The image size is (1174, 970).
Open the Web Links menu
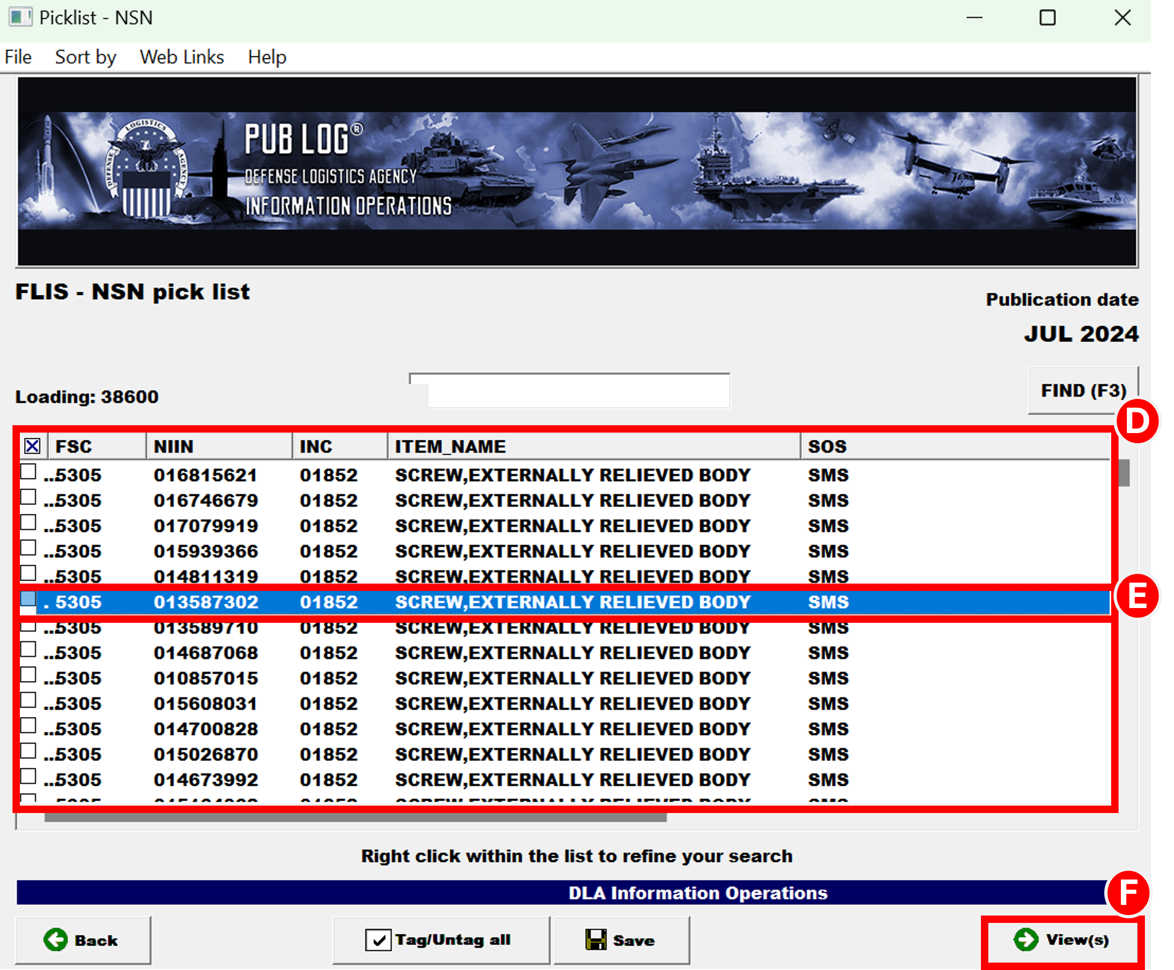182,57
